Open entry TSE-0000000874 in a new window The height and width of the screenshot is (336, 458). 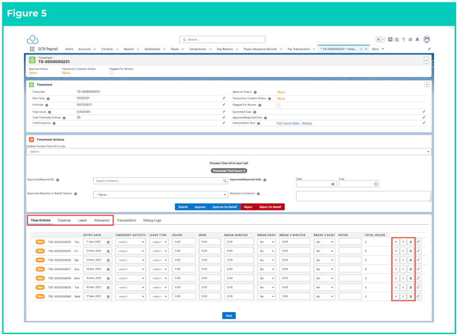[x=418, y=242]
